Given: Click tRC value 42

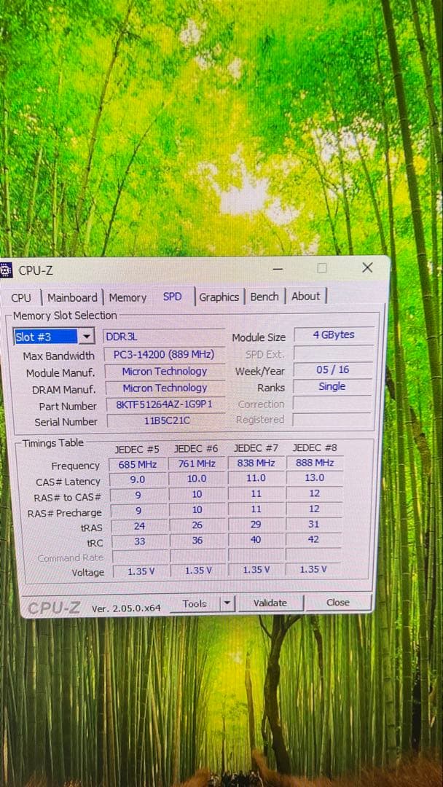Looking at the screenshot, I should click(x=313, y=540).
